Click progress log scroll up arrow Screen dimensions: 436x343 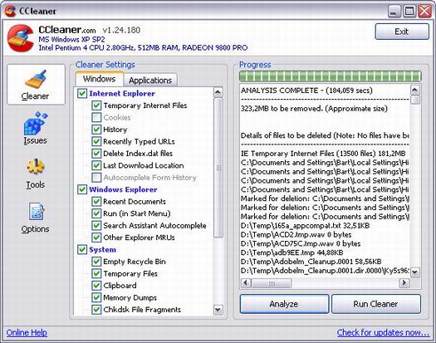pyautogui.click(x=414, y=91)
